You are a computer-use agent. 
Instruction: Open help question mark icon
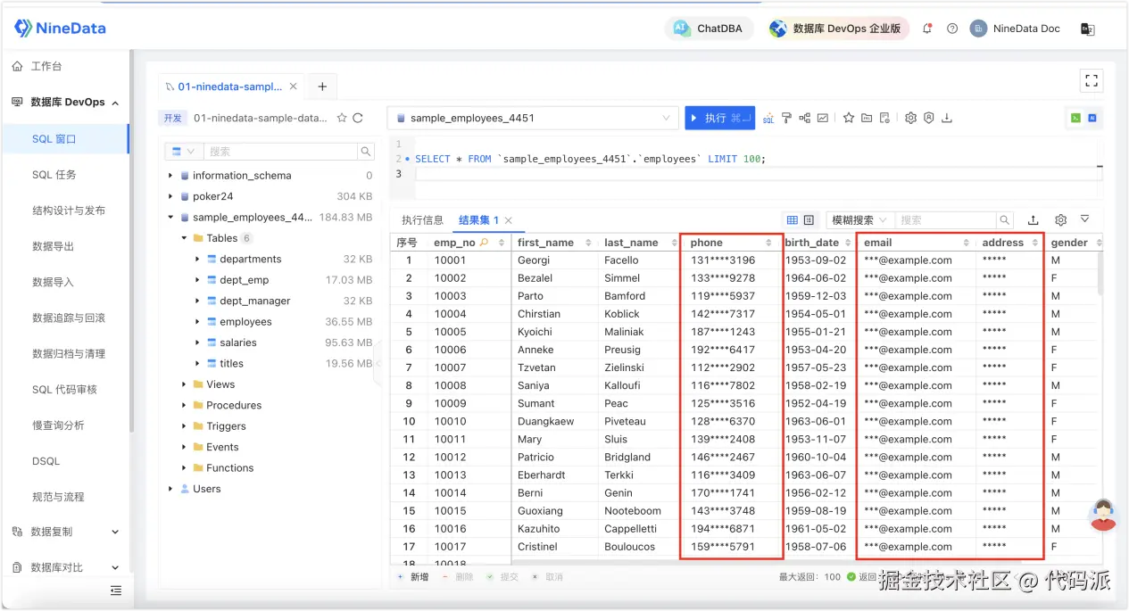click(x=952, y=29)
